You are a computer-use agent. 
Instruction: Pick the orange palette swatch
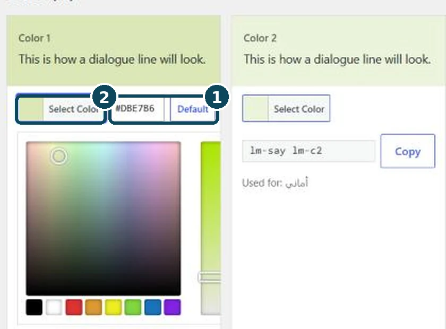[x=93, y=307]
